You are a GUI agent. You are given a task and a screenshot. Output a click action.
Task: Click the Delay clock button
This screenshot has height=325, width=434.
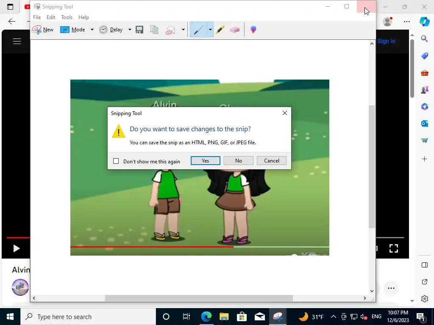111,30
